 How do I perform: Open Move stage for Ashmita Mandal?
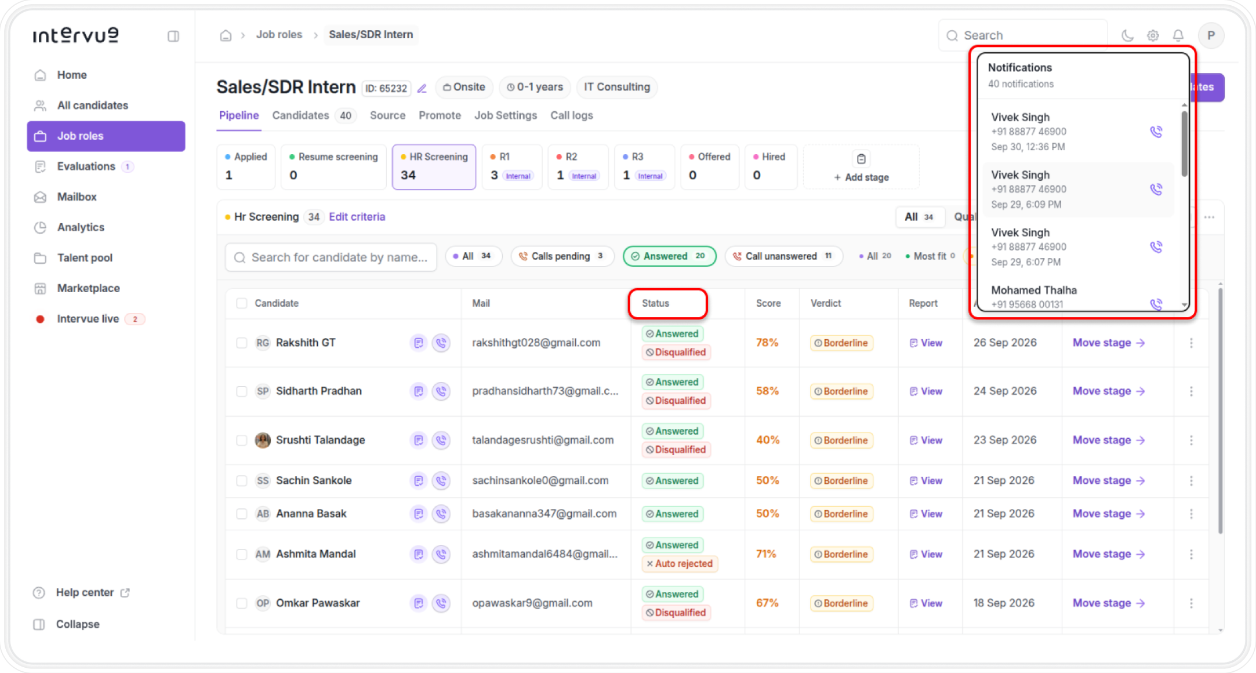pos(1108,554)
